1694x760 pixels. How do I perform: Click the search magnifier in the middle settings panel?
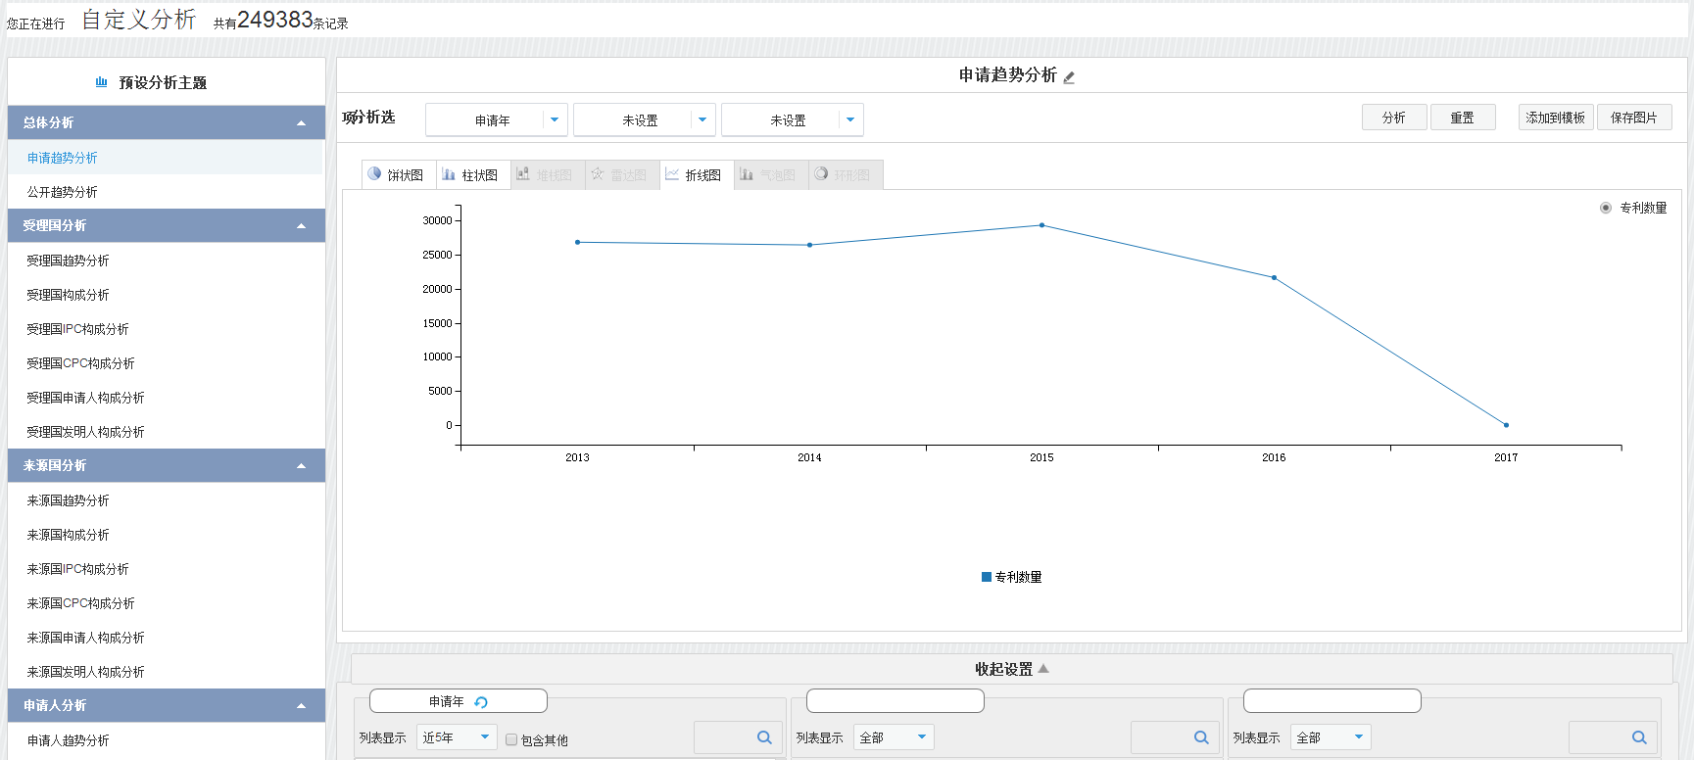[1201, 737]
